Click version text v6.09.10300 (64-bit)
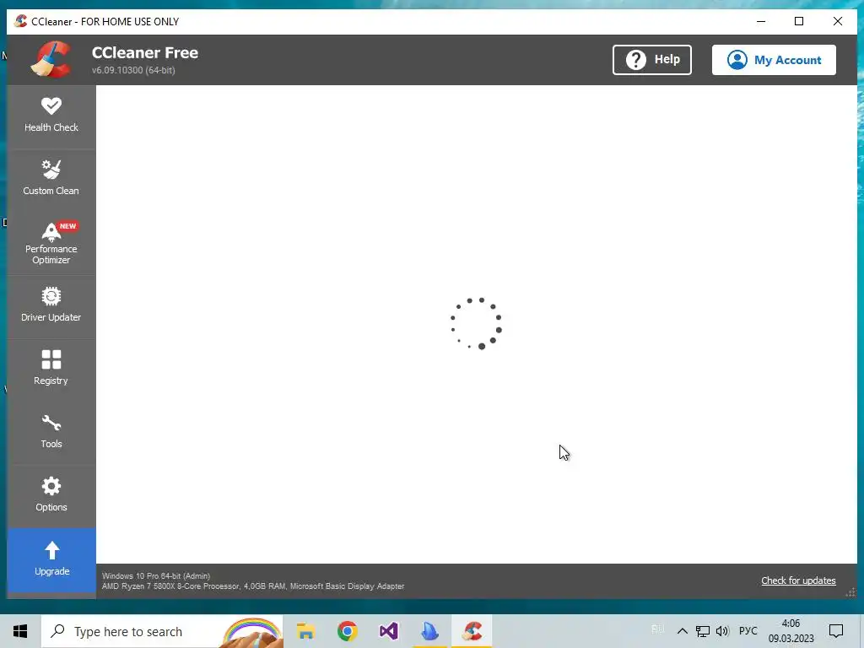Screen dimensions: 864x648 133,70
